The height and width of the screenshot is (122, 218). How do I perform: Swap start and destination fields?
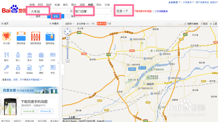71,11
